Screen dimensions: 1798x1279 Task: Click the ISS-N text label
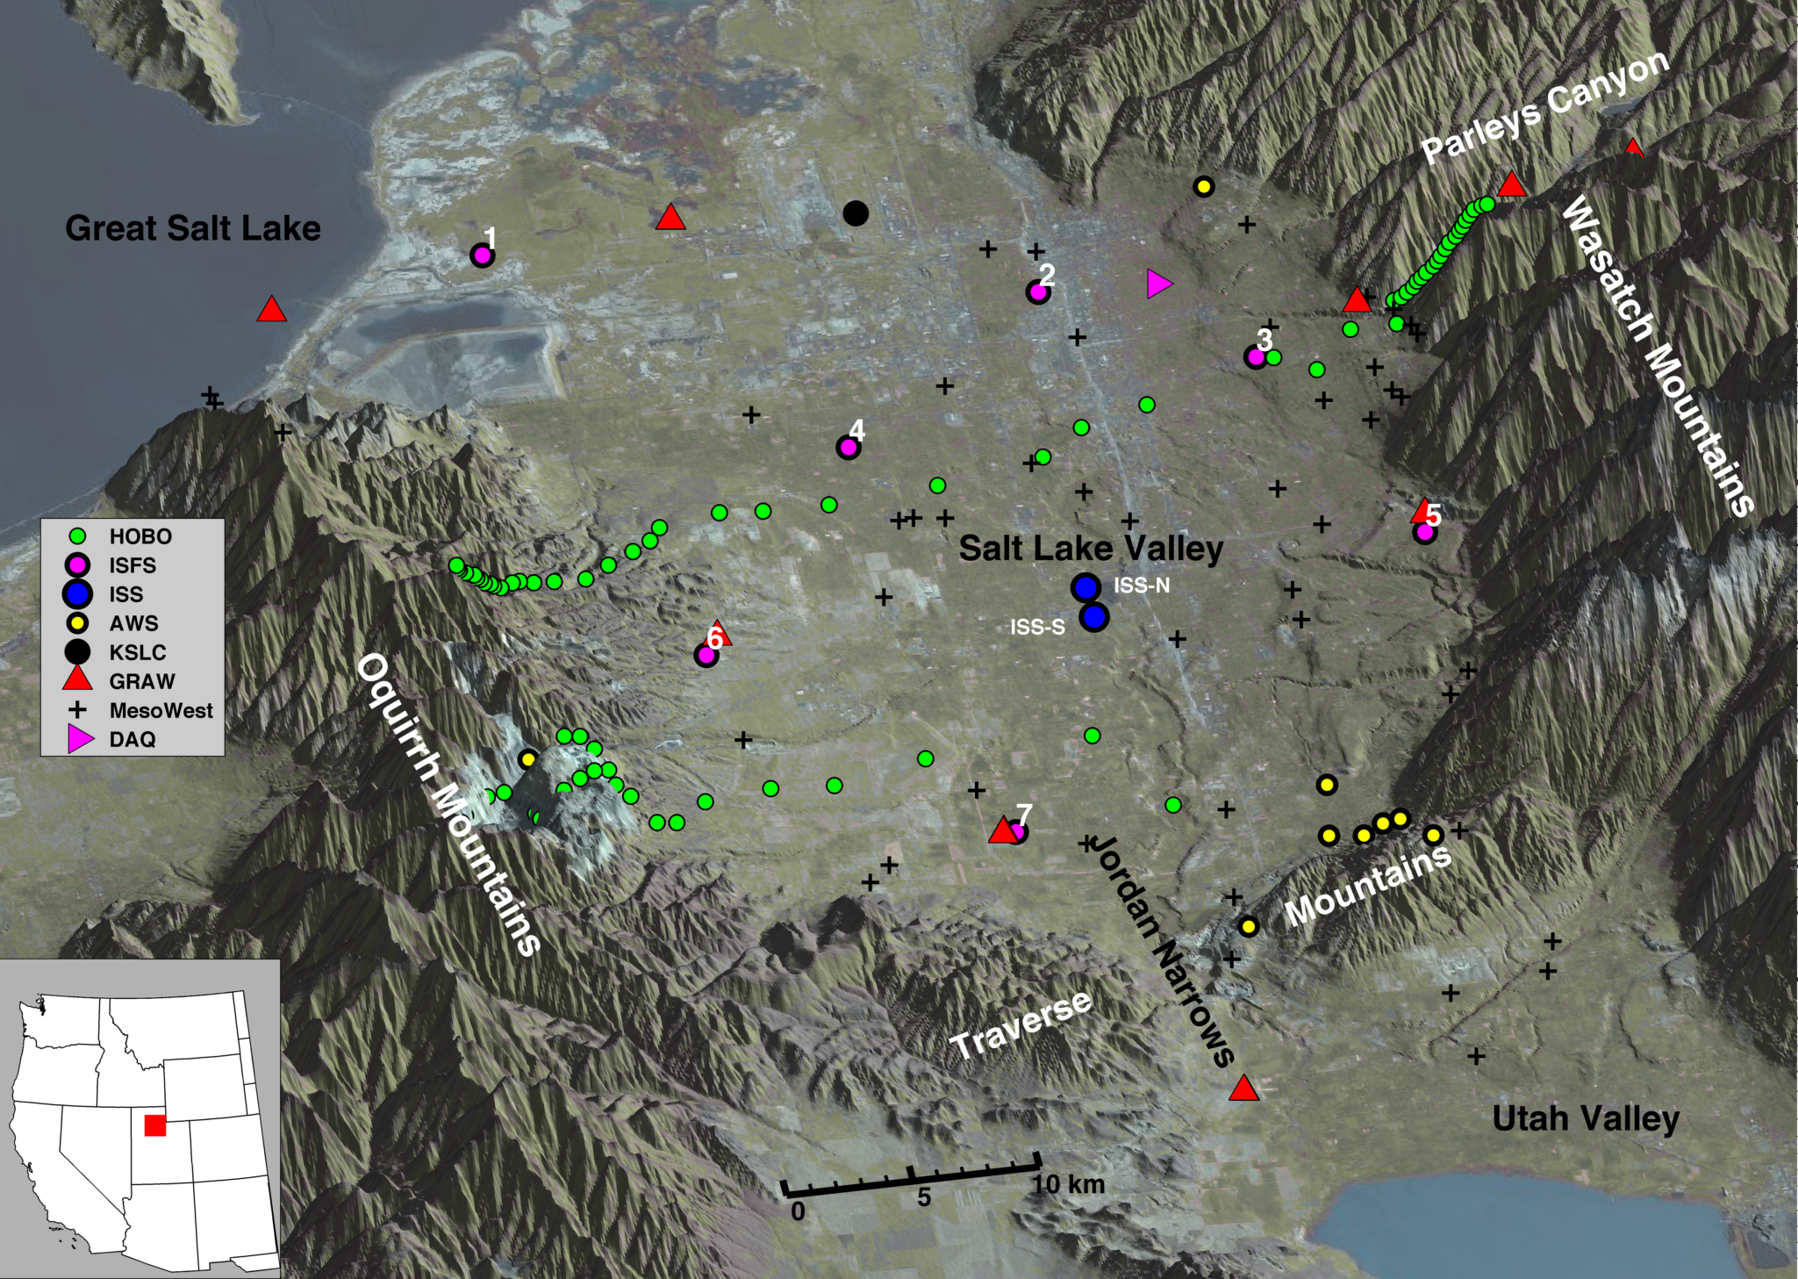click(x=1142, y=586)
